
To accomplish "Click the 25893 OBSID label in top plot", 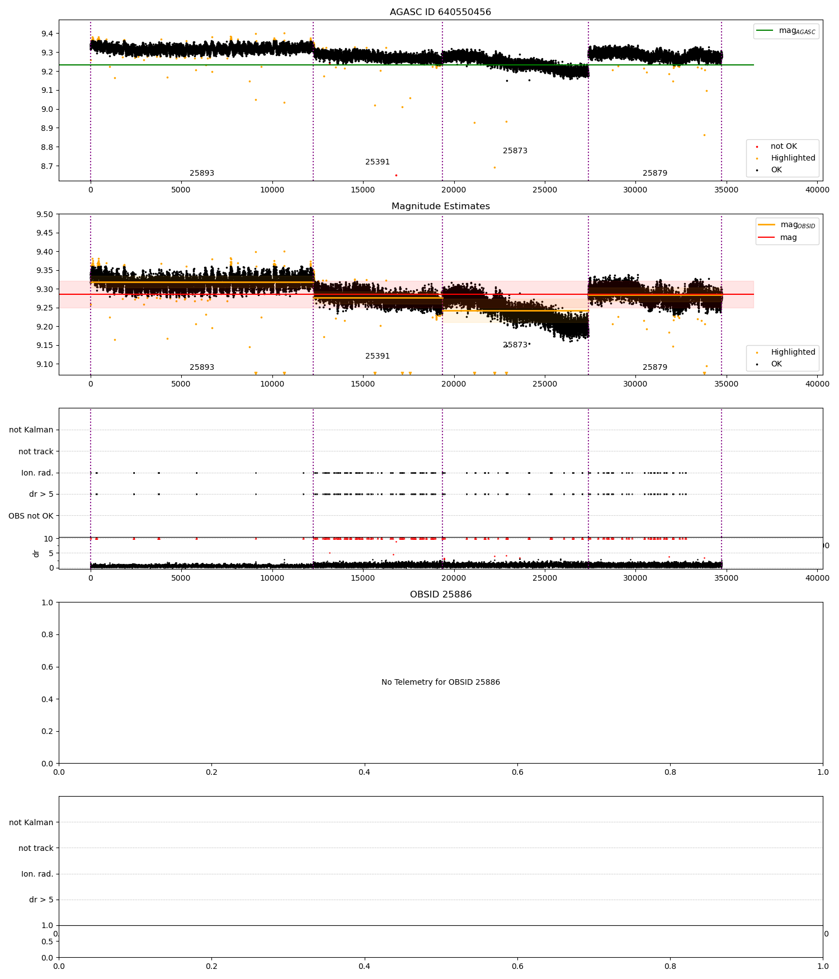I will click(x=202, y=173).
